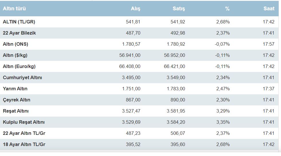281x156 pixels.
Task: Click the Saat column header
Action: [269, 9]
